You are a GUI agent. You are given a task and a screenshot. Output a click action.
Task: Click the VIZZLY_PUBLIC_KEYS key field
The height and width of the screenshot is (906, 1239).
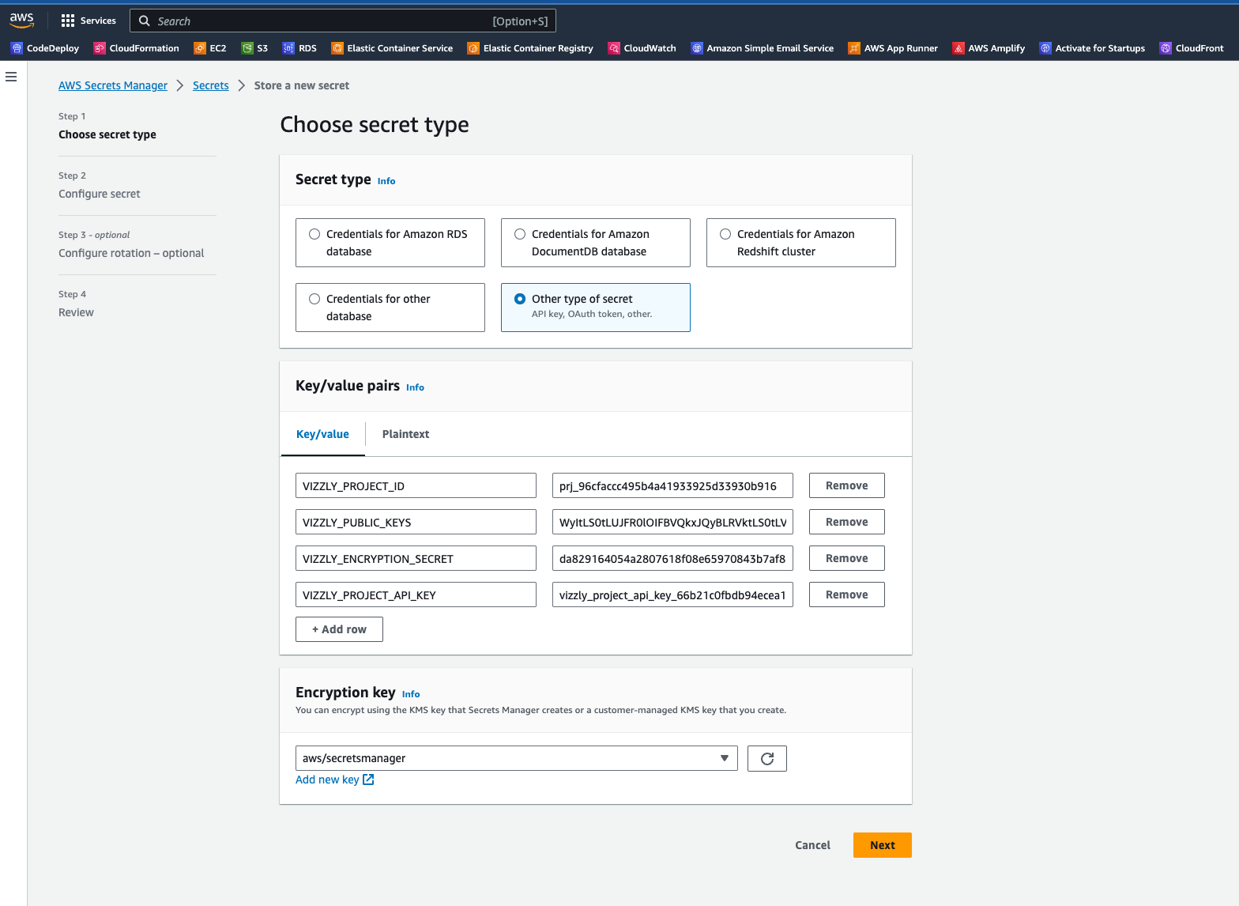click(x=416, y=522)
